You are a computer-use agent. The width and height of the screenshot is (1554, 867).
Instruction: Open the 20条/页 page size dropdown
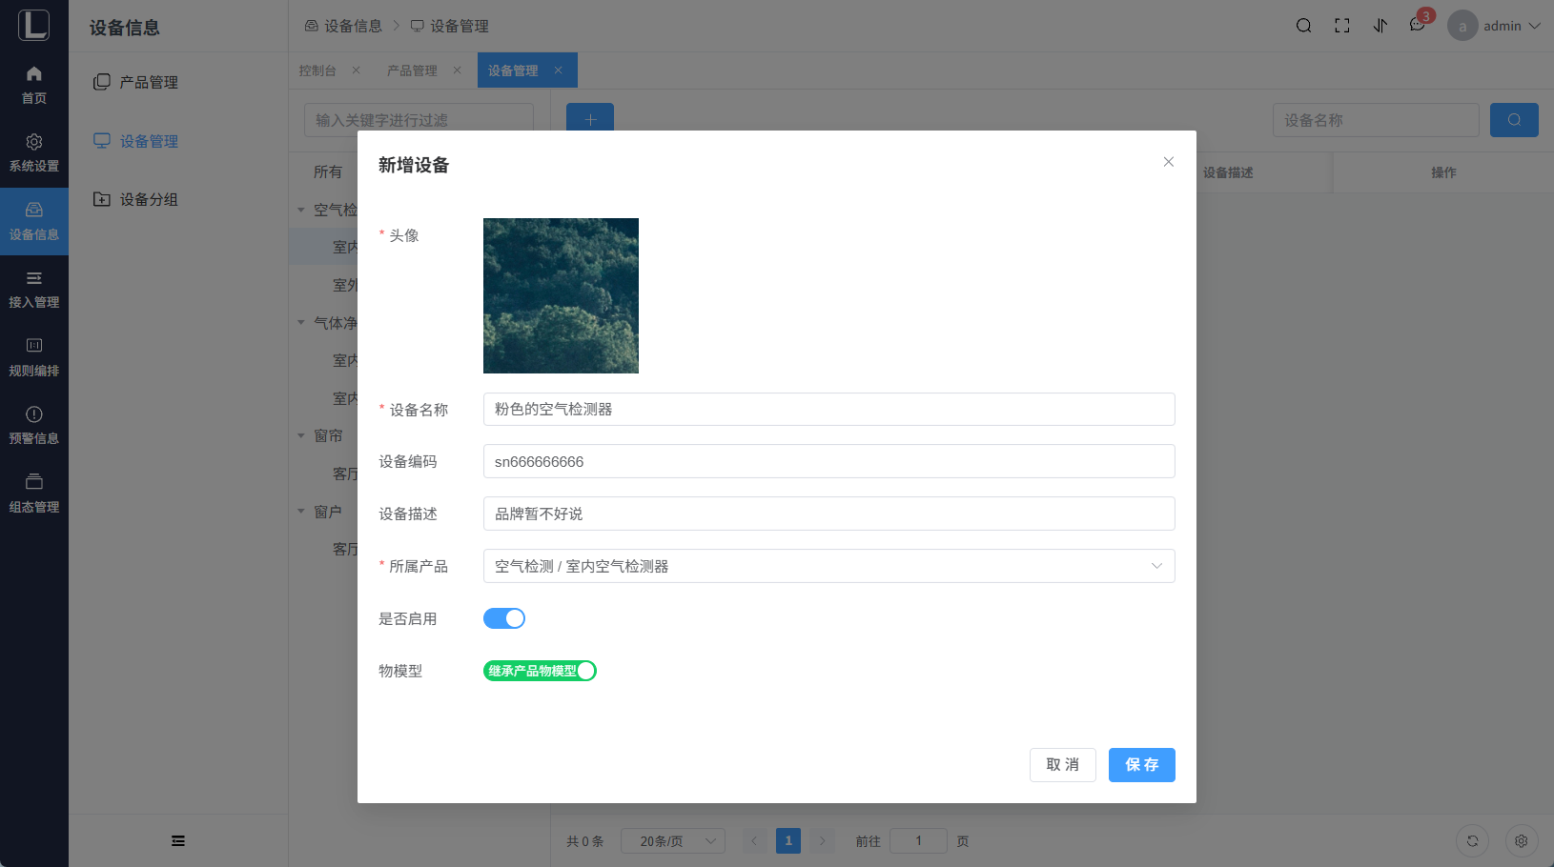pyautogui.click(x=672, y=841)
